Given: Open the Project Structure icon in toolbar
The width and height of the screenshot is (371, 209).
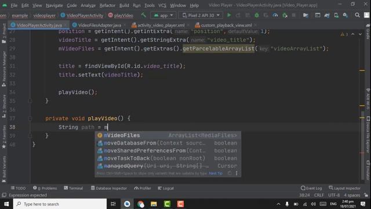Looking at the screenshot, I should [305, 16].
